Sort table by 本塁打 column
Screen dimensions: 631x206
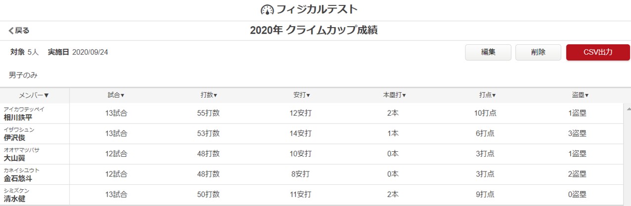click(394, 95)
